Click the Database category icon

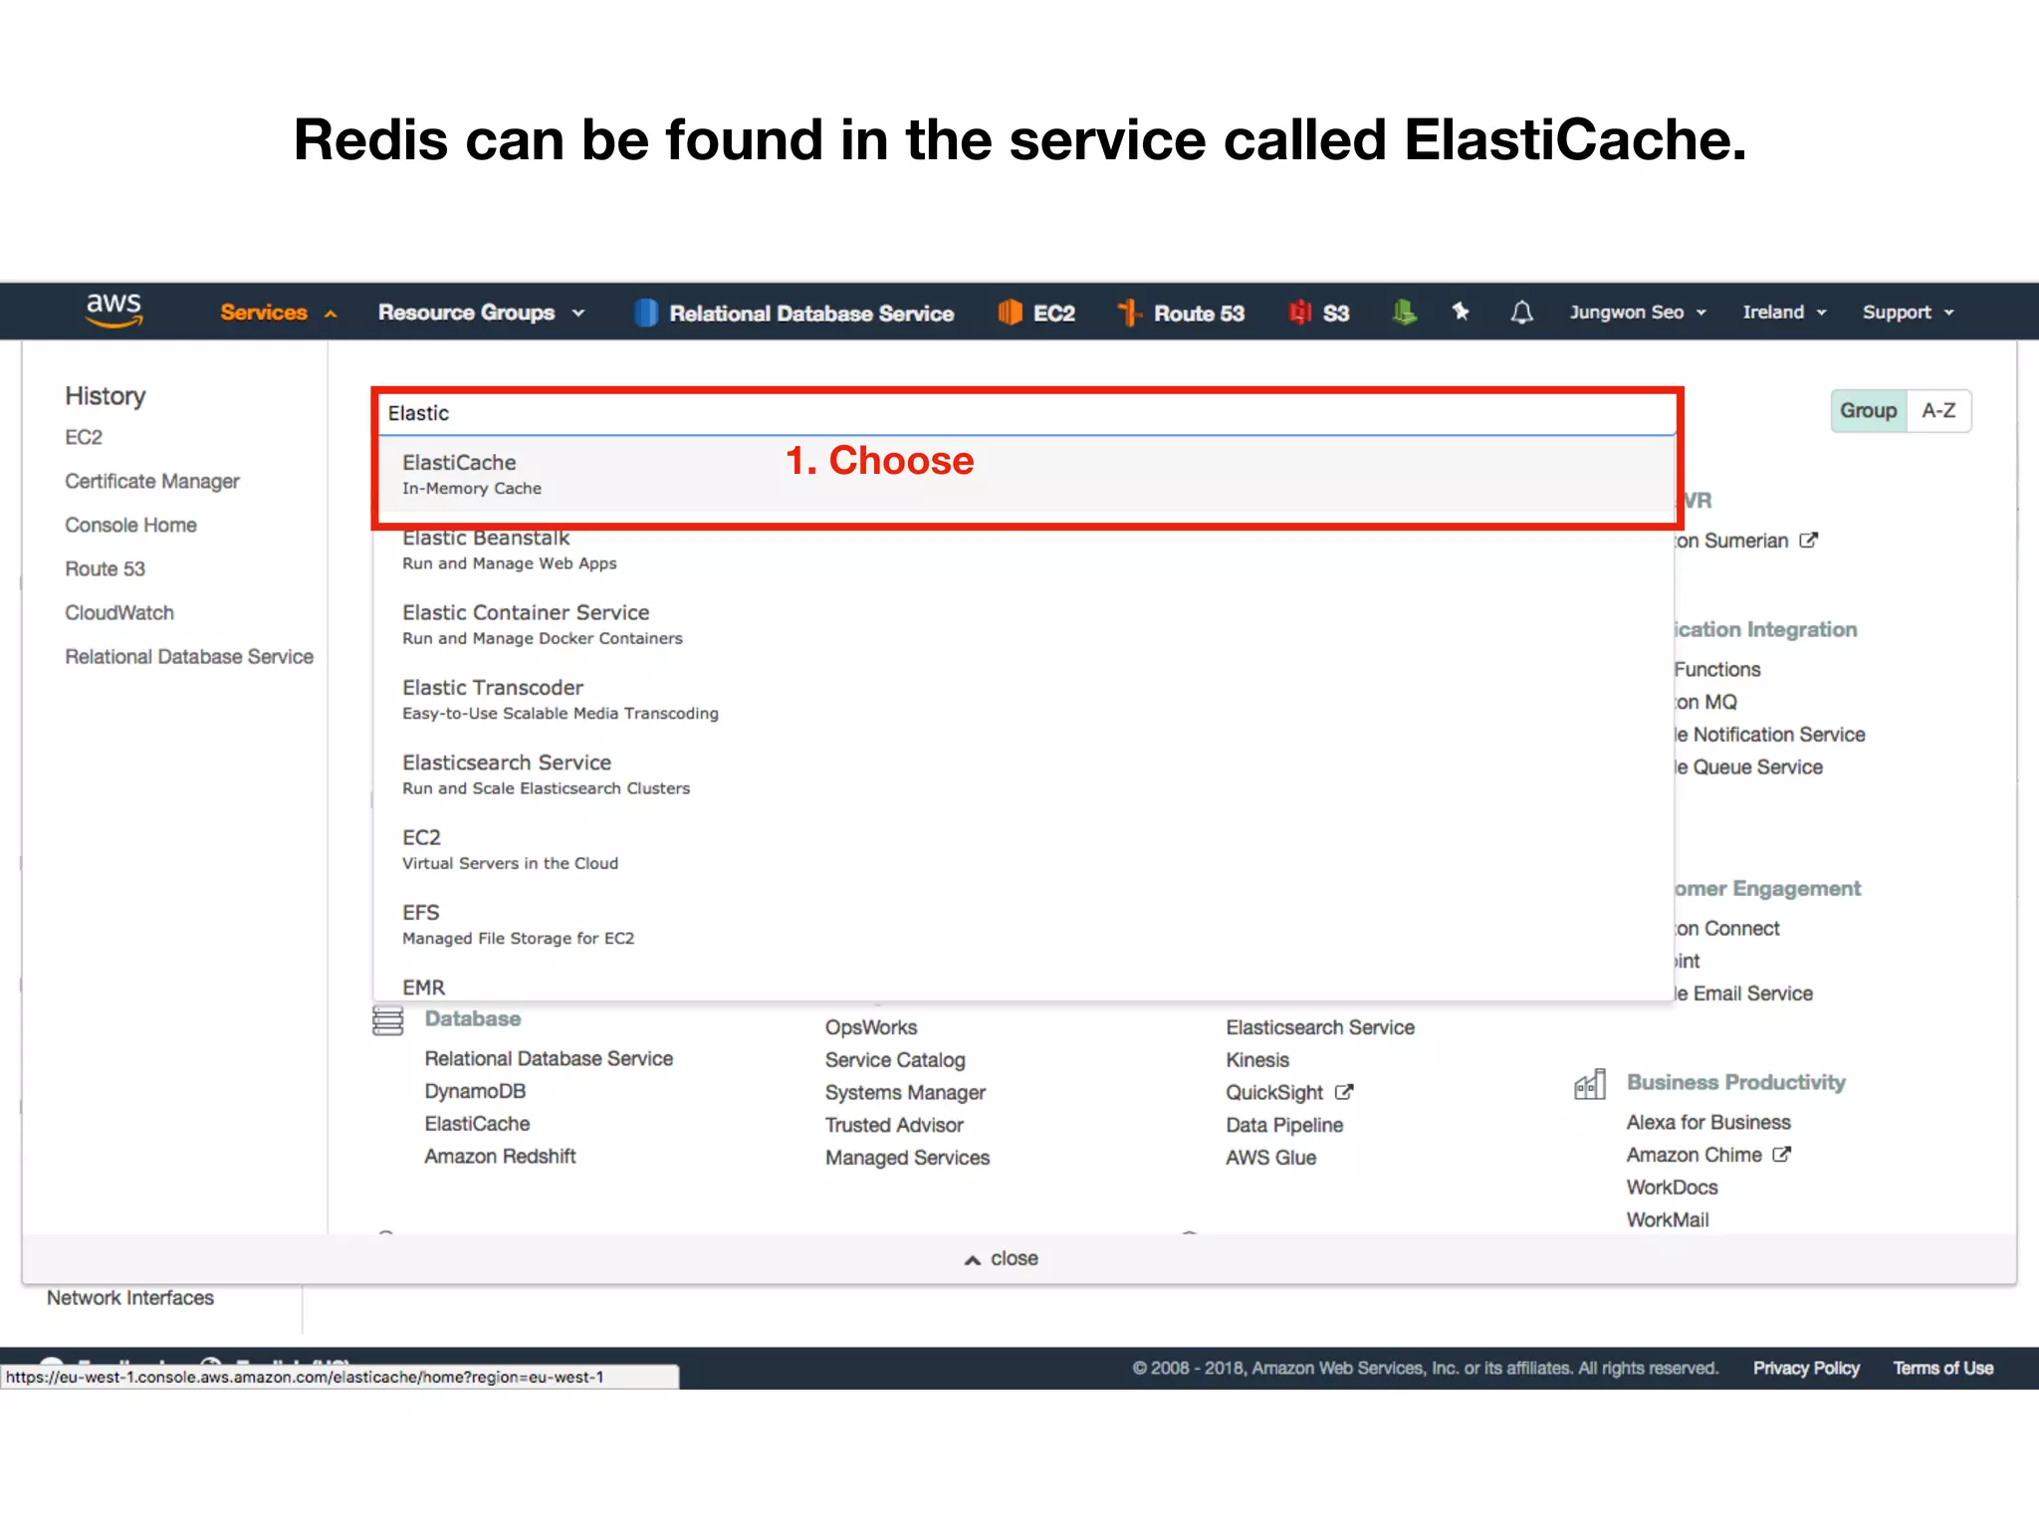[387, 1020]
